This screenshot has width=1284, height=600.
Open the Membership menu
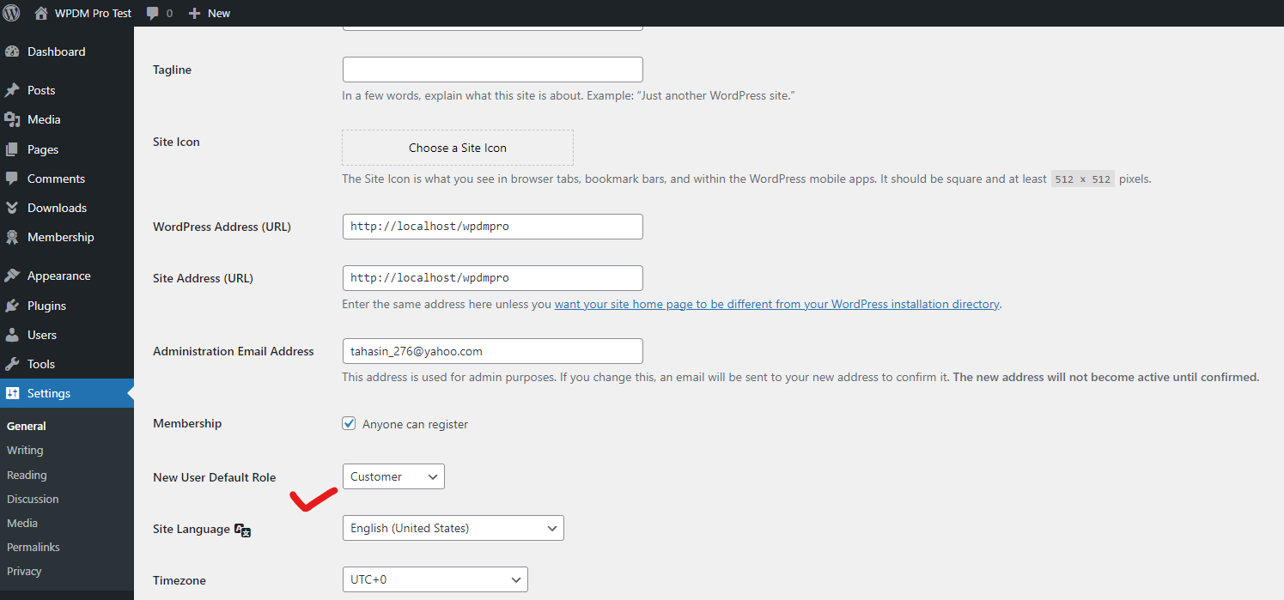click(x=67, y=237)
